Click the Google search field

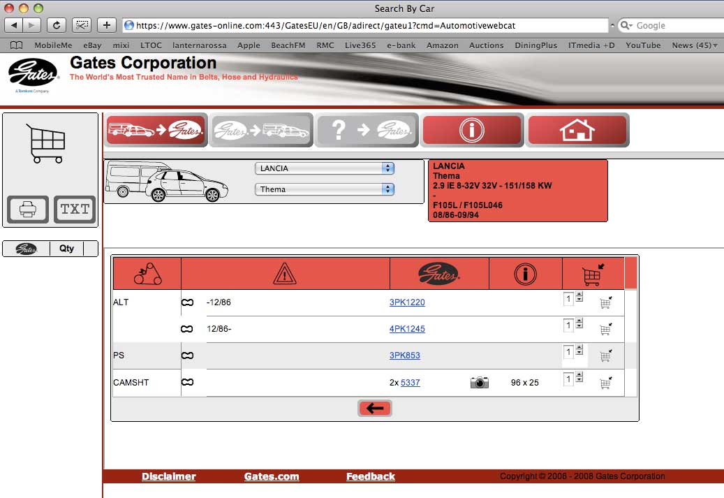coord(672,25)
